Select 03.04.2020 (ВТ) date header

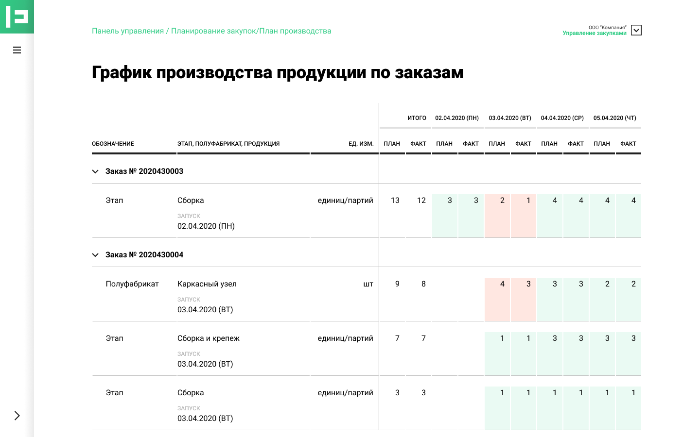(x=510, y=118)
